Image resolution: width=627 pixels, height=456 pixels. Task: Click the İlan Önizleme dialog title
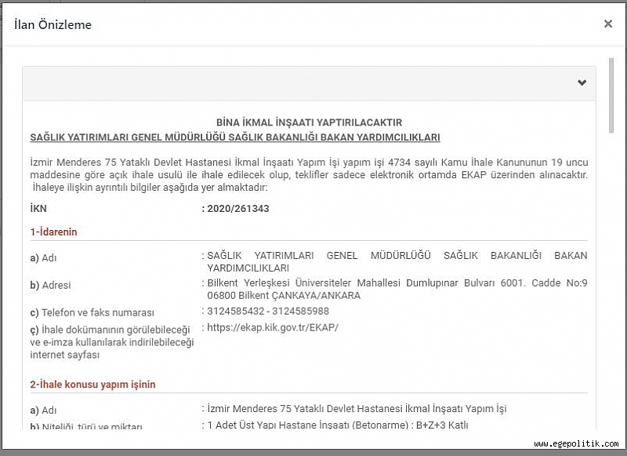click(53, 25)
